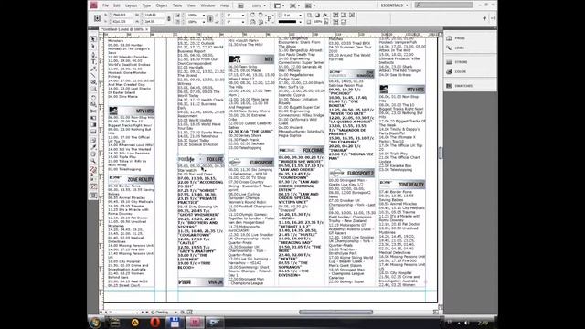Open the Edit menu
The image size is (585, 329).
[x=117, y=5]
